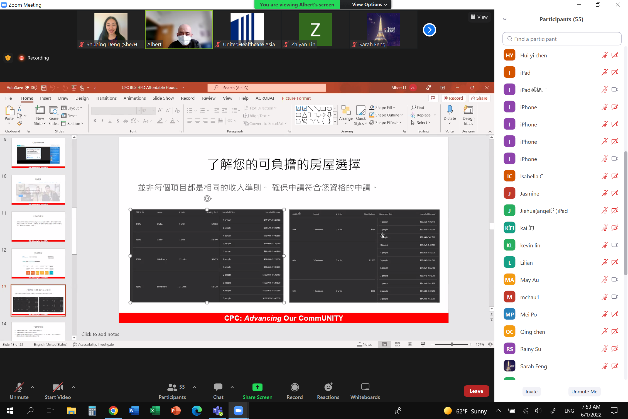Viewport: 628px width, 419px height.
Task: Expand audio options caret beside Unmute
Action: (x=33, y=387)
